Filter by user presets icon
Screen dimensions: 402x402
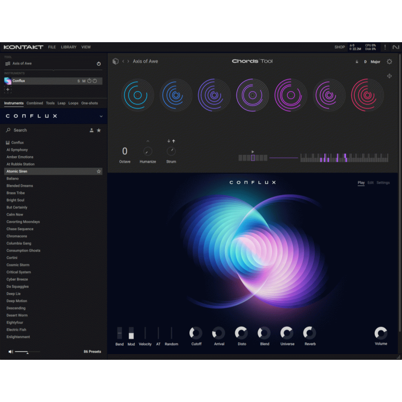(91, 130)
